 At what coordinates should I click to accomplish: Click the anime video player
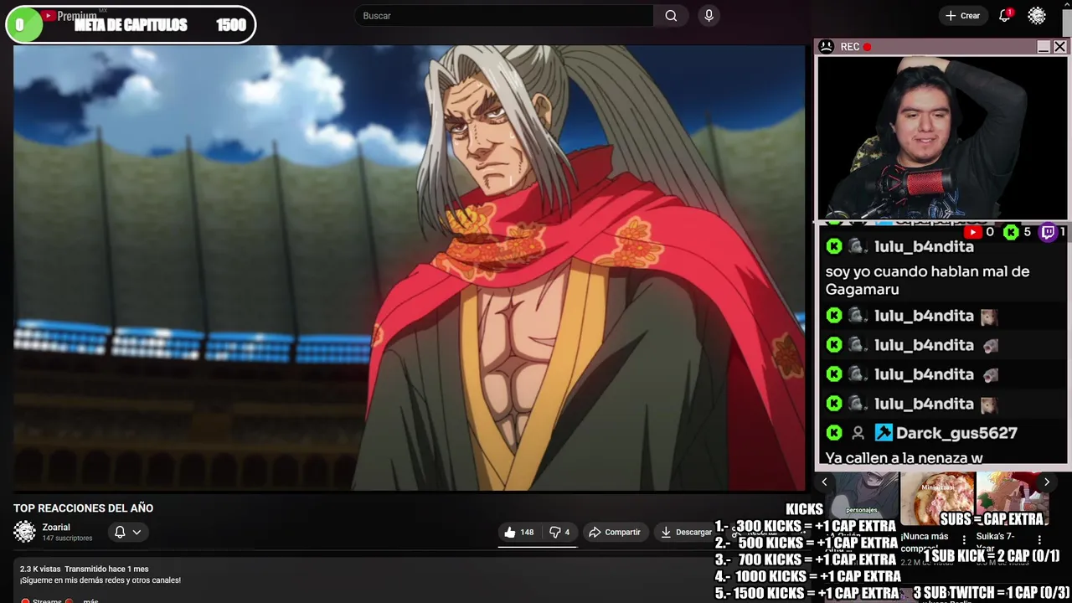(x=409, y=268)
